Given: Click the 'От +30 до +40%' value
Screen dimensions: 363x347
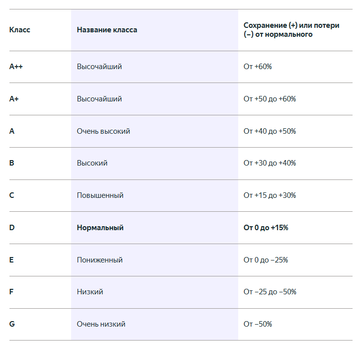Looking at the screenshot, I should point(270,163).
